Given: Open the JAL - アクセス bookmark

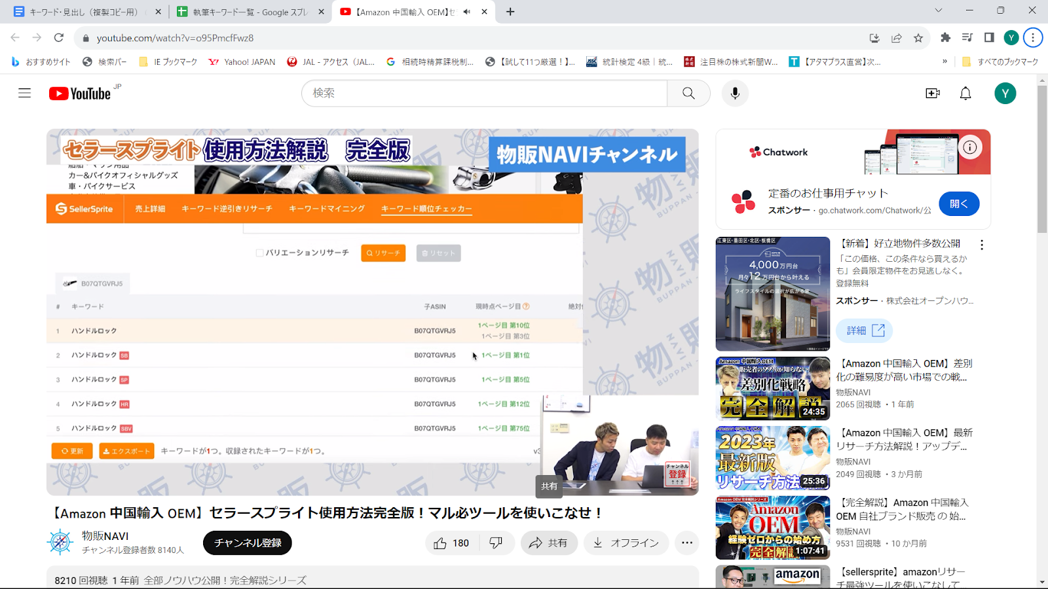Looking at the screenshot, I should click(331, 62).
